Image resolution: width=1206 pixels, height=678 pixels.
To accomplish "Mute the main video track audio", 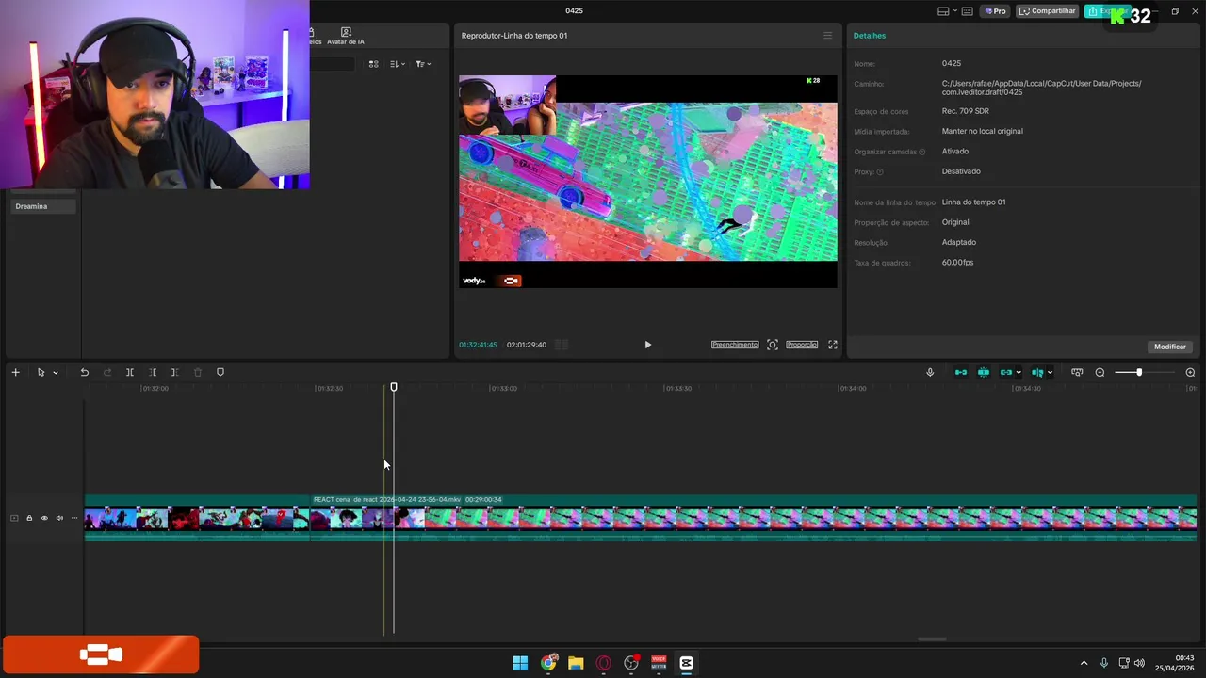I will point(59,518).
